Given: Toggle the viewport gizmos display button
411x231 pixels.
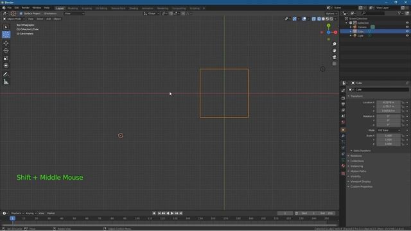Looking at the screenshot, I should coord(295,19).
